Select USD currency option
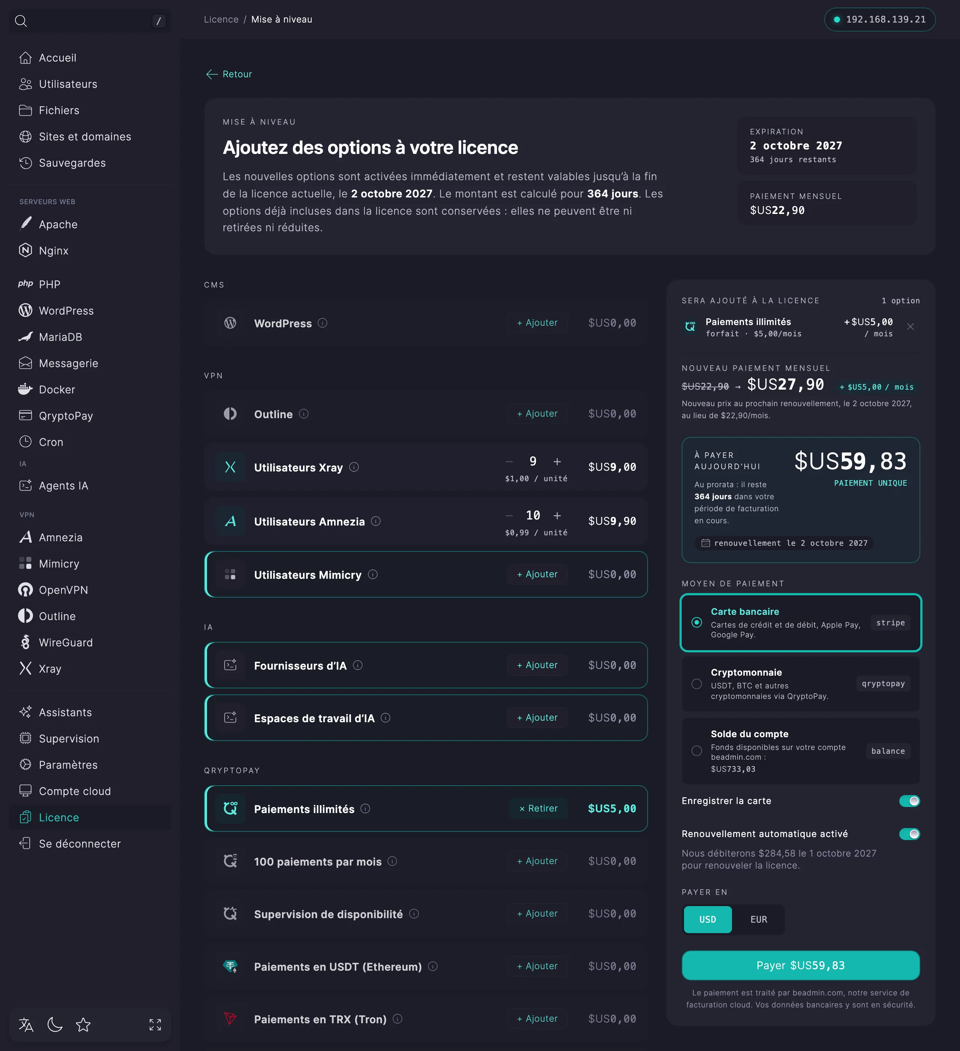The height and width of the screenshot is (1051, 960). (x=707, y=920)
